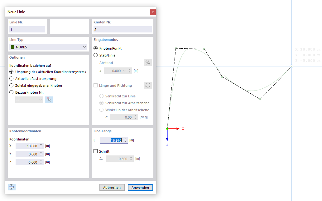This screenshot has height=201, width=322.
Task: Enable the Schritt checkbox
Action: point(95,151)
